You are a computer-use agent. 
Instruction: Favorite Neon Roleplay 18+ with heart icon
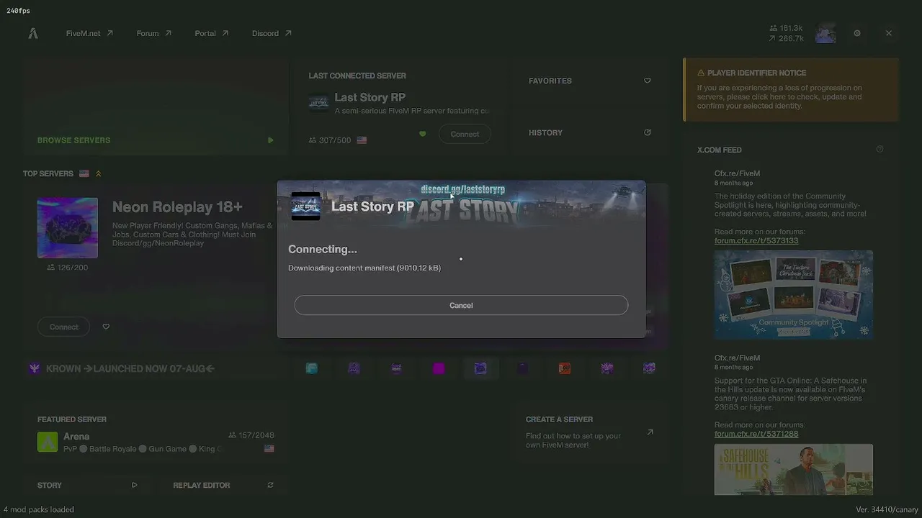[x=106, y=327]
